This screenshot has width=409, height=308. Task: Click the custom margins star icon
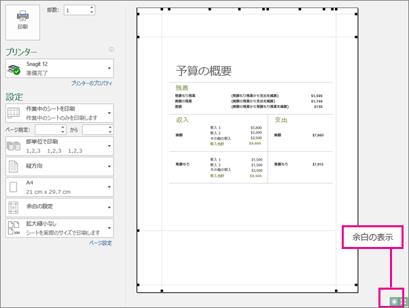pos(14,208)
